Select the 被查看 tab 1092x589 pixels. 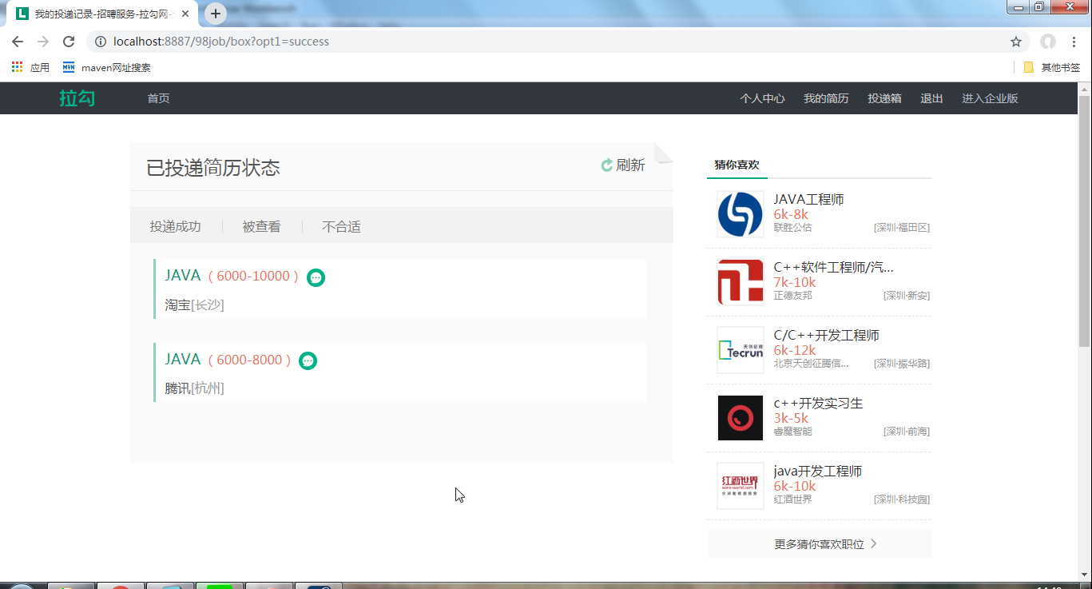click(x=261, y=227)
